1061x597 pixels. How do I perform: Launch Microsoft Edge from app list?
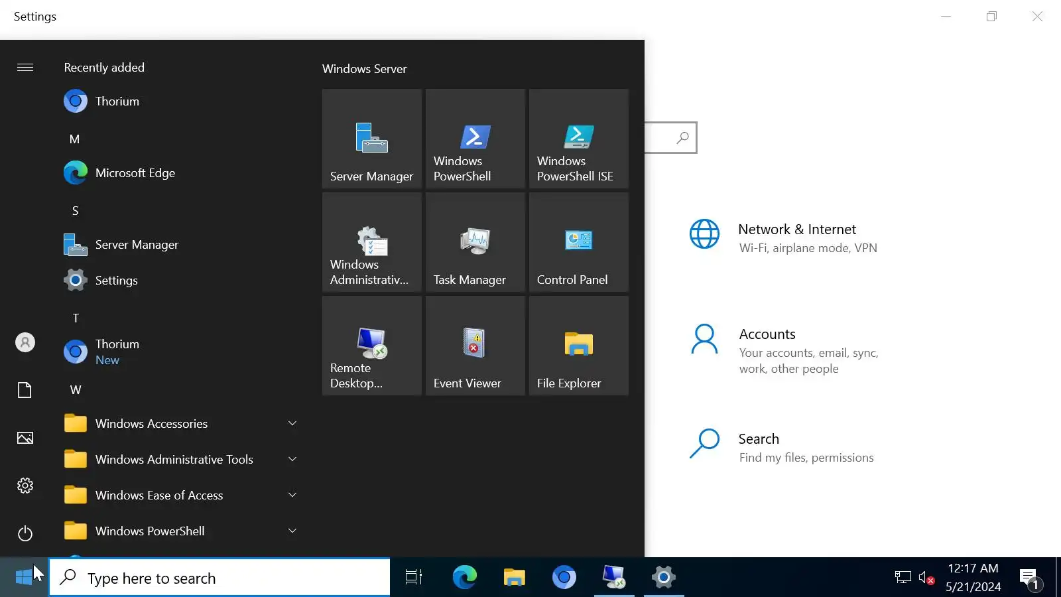click(180, 173)
